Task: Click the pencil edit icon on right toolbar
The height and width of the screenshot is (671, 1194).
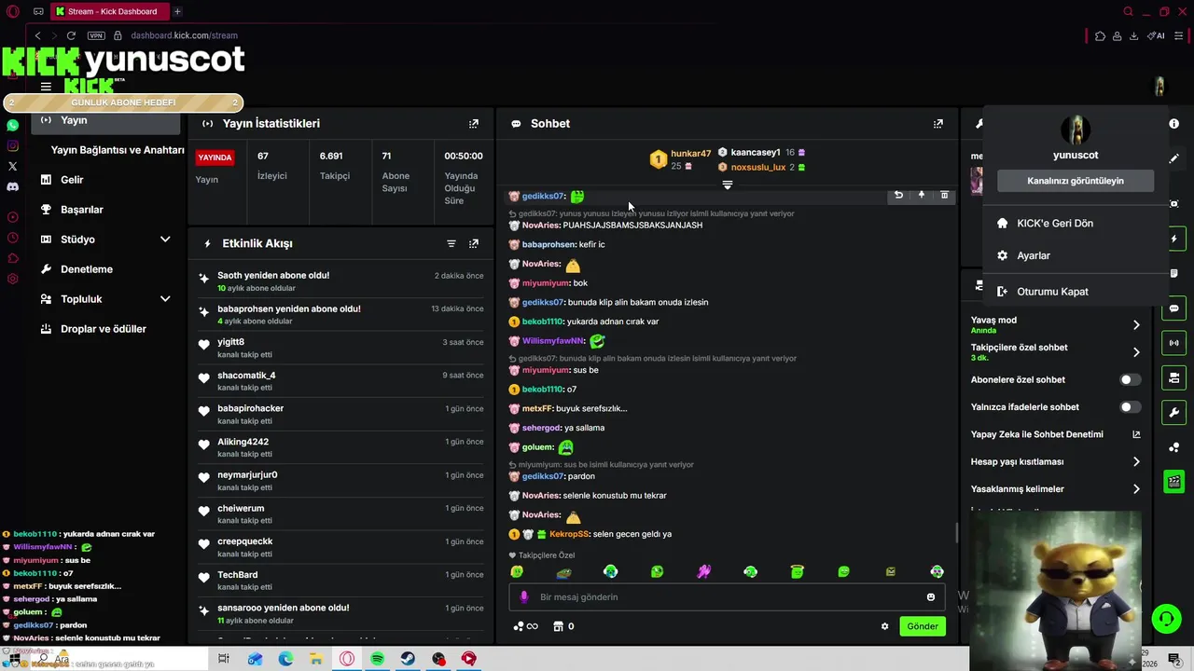Action: (x=1174, y=158)
